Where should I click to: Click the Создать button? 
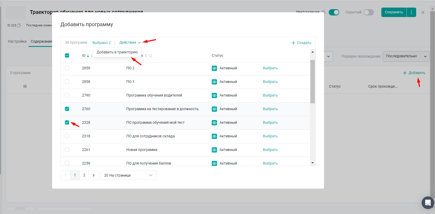coord(301,43)
